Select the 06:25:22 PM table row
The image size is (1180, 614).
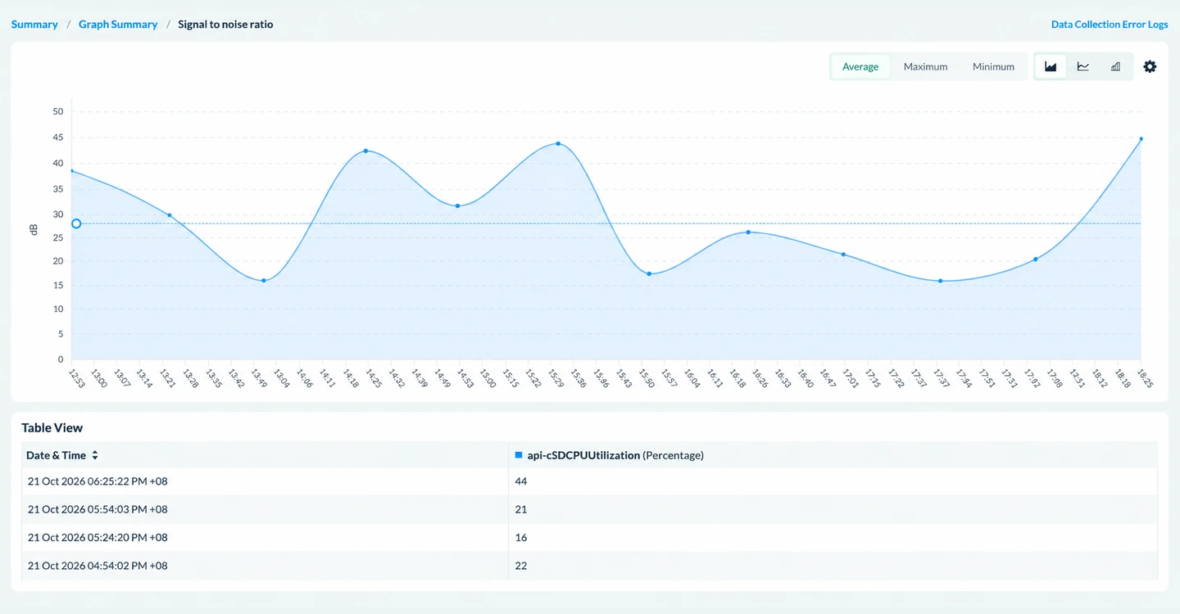(x=589, y=481)
